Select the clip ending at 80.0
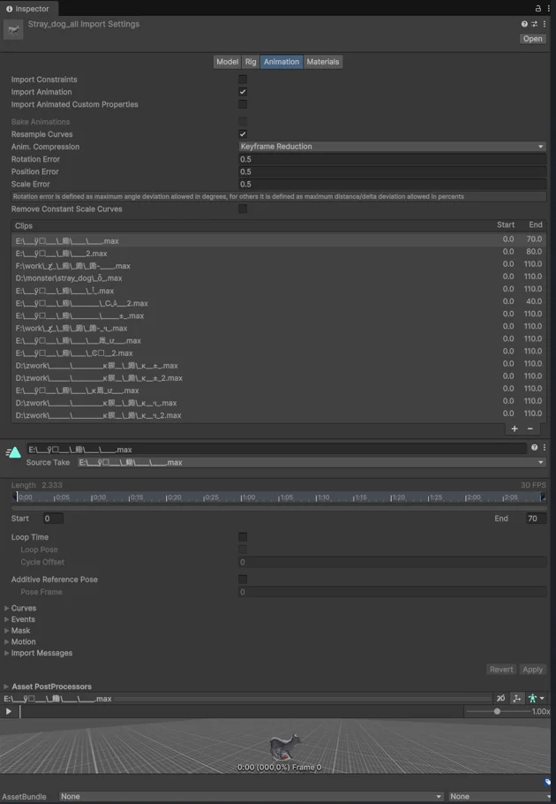The height and width of the screenshot is (804, 556). pos(279,254)
